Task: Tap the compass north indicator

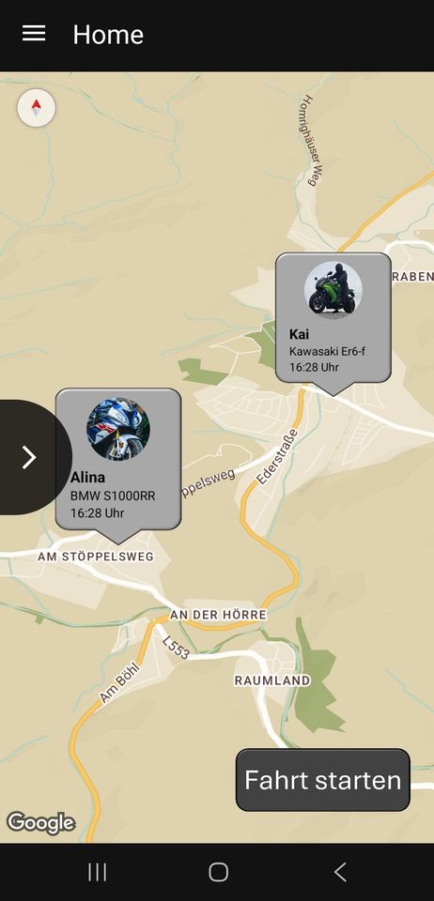Action: coord(37,107)
